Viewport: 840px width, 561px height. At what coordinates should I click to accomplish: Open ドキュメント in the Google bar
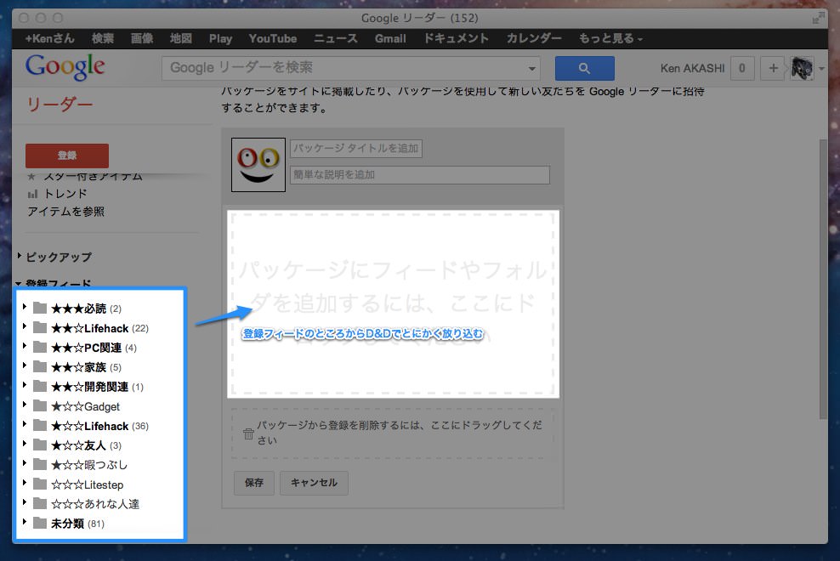click(456, 38)
